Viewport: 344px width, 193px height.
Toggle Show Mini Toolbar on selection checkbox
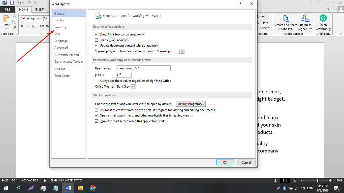[96, 34]
